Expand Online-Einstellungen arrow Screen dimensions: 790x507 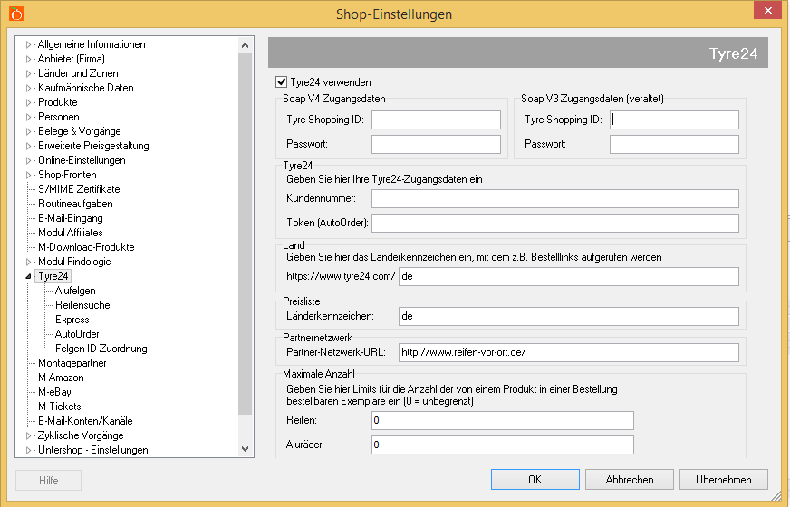(x=29, y=160)
